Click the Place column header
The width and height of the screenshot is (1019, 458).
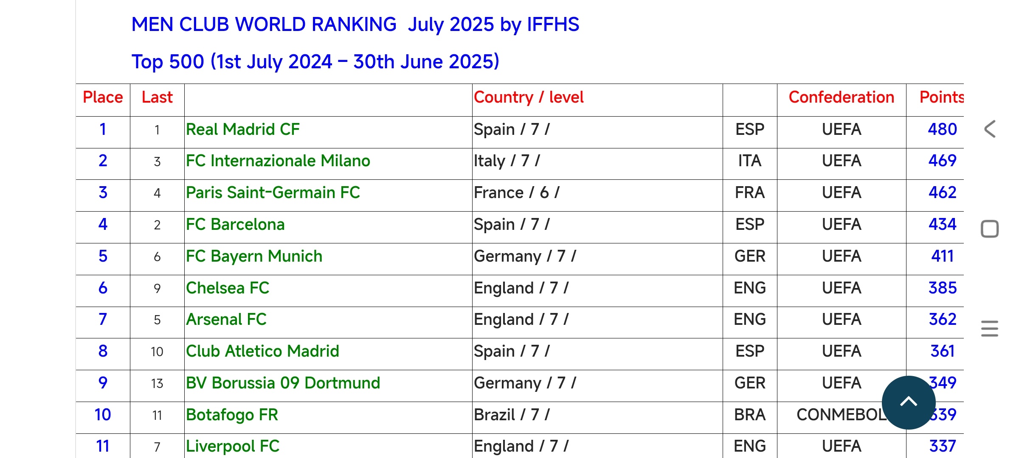(x=103, y=97)
